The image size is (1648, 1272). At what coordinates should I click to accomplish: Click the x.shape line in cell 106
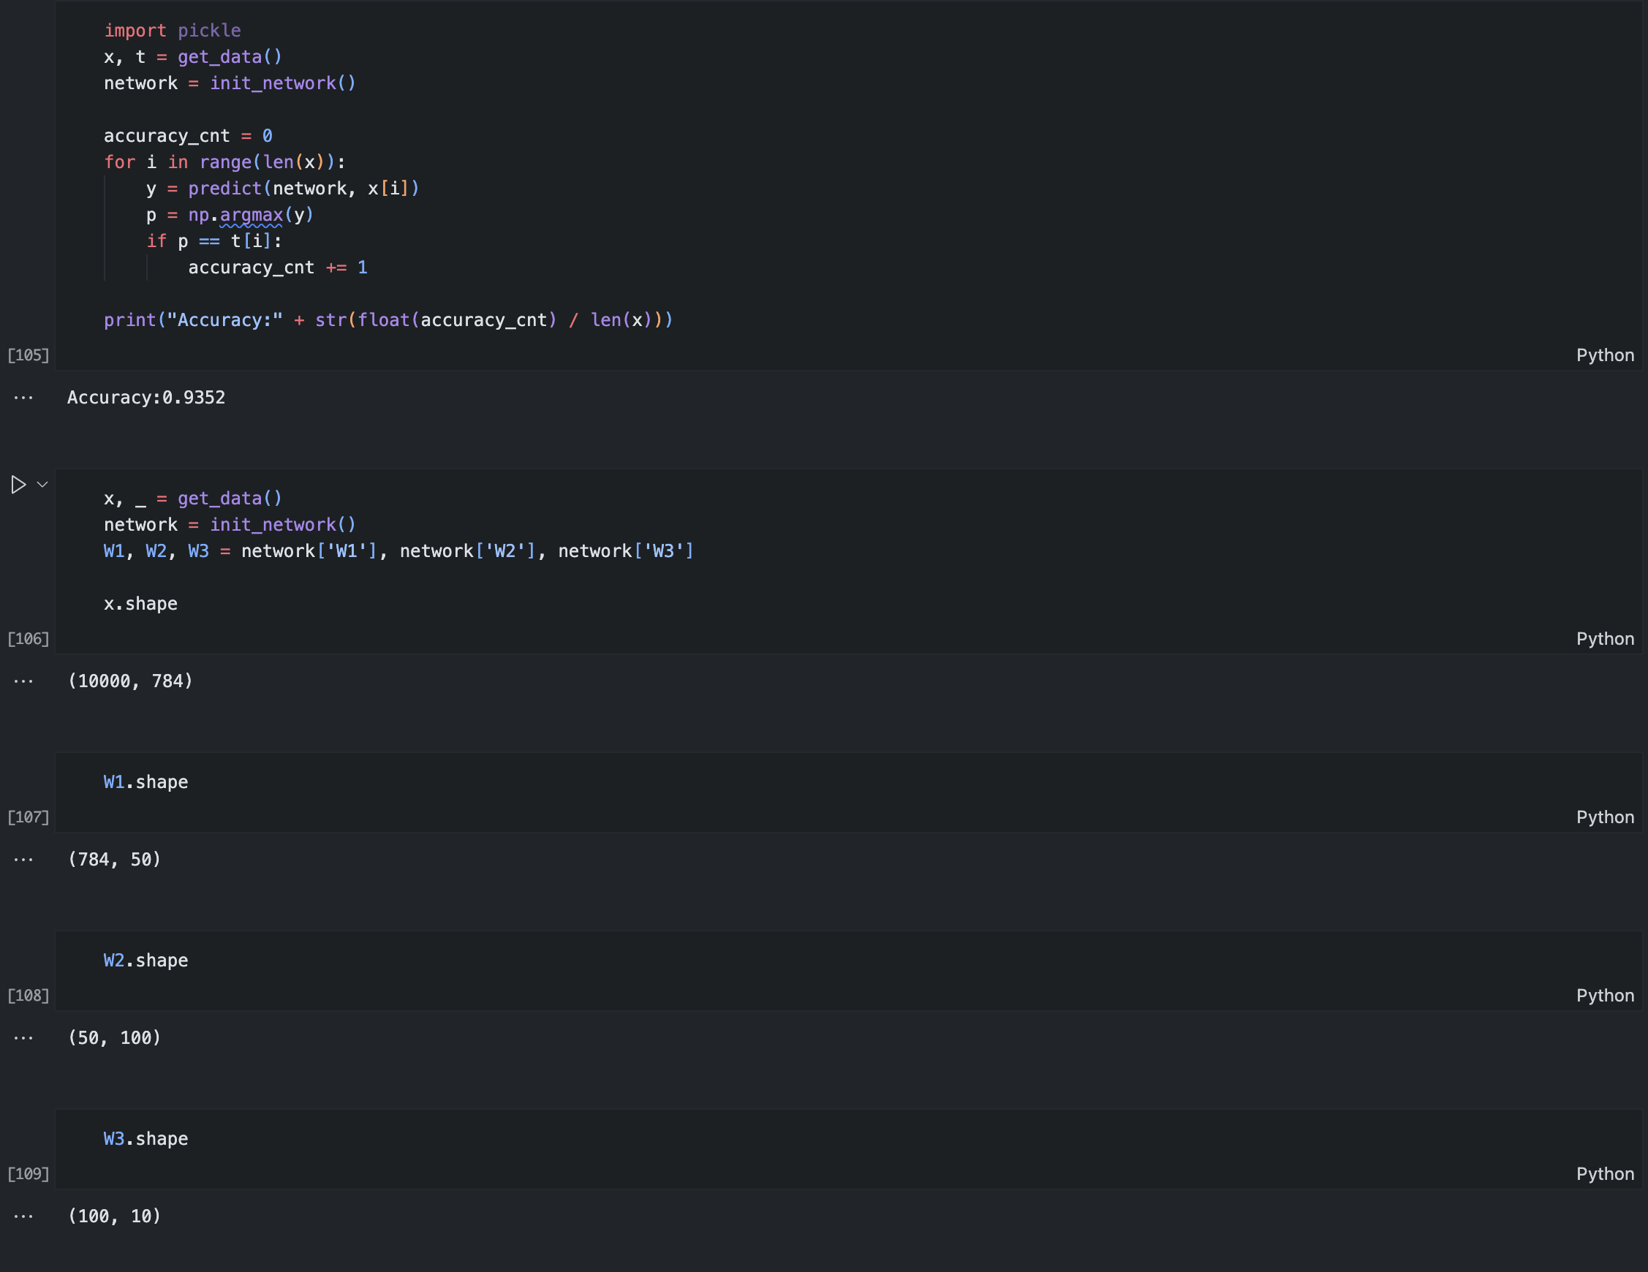[141, 605]
